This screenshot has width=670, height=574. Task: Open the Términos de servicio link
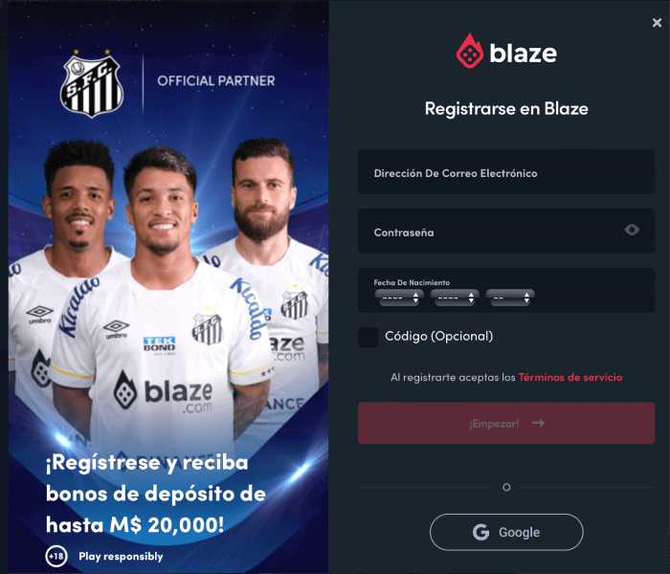570,377
